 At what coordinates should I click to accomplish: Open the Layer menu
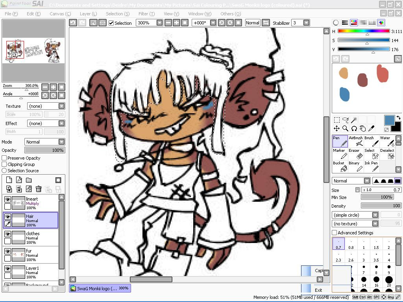click(89, 14)
